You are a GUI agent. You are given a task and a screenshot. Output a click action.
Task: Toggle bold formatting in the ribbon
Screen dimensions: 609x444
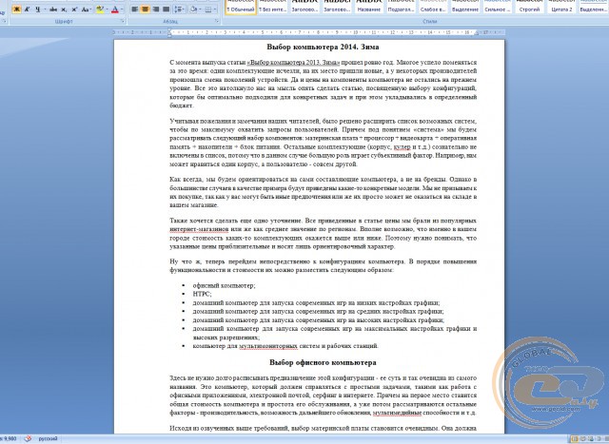(18, 9)
